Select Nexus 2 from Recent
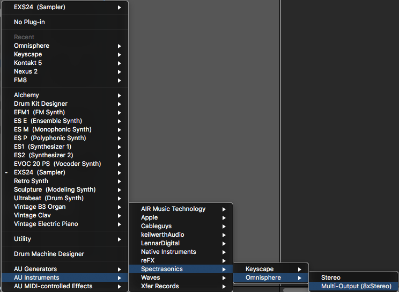Viewport: 399px width, 292px height. (x=65, y=71)
